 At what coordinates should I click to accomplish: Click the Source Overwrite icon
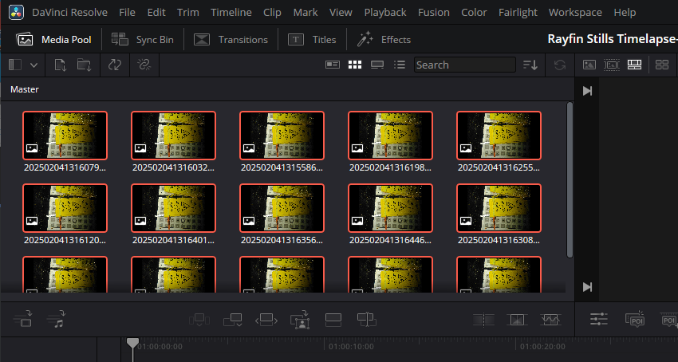(x=367, y=320)
